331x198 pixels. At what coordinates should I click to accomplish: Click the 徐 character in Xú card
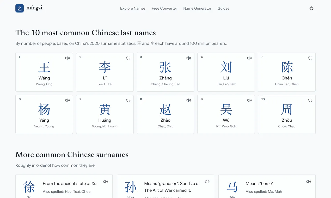pos(29,187)
